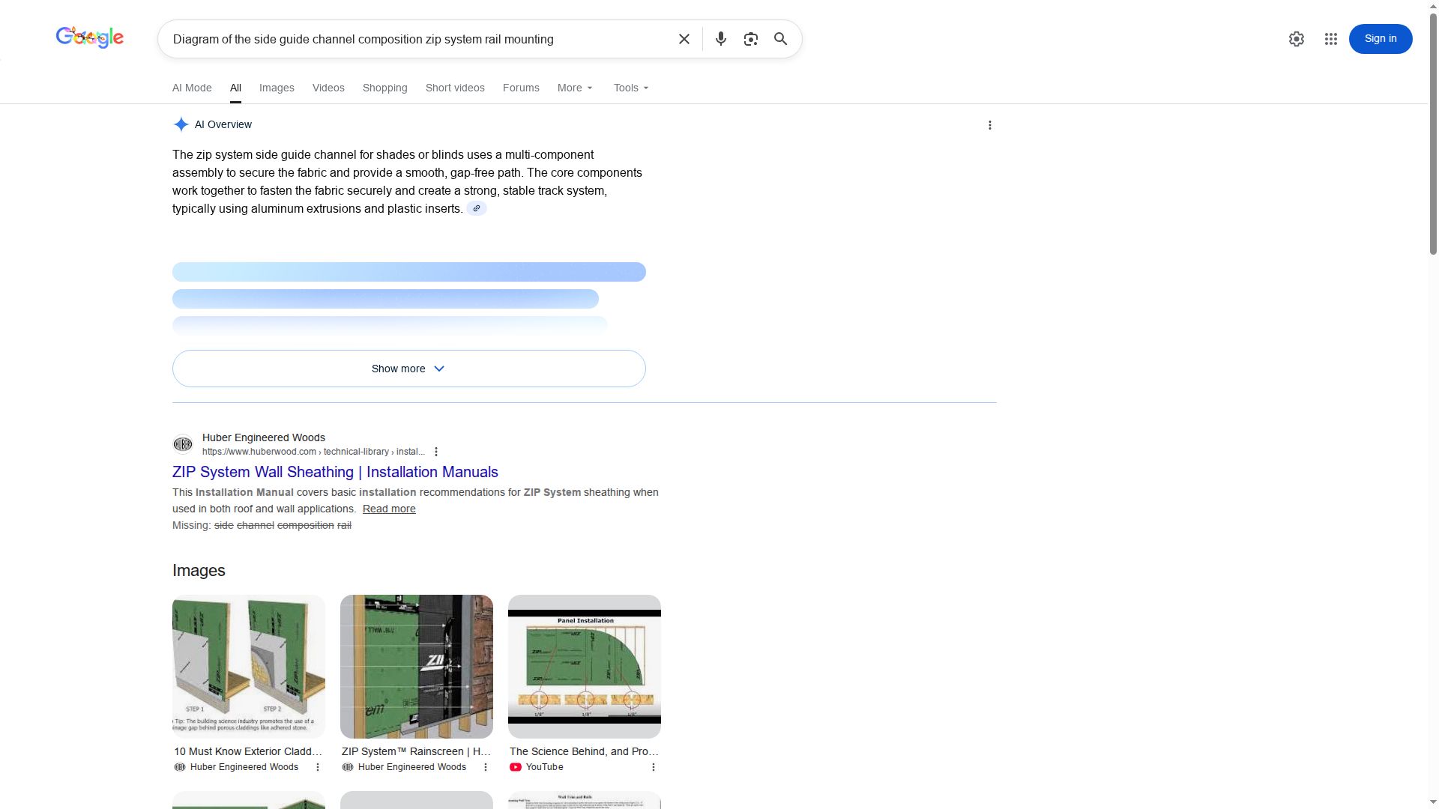Expand AI Overview with Show more
This screenshot has width=1439, height=809.
point(408,369)
